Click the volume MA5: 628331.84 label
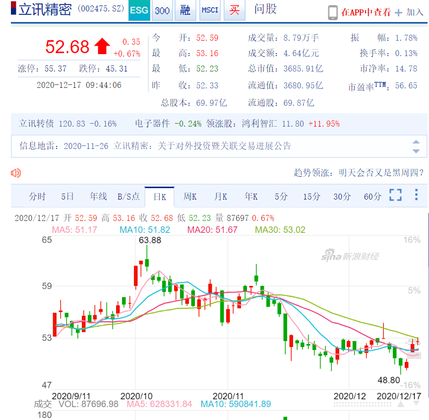 point(159,404)
